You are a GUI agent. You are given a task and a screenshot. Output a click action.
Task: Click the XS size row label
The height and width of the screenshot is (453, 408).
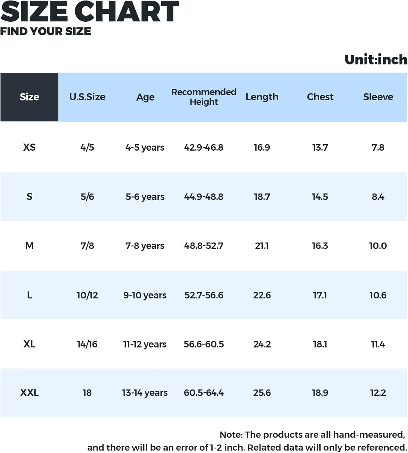(x=29, y=147)
